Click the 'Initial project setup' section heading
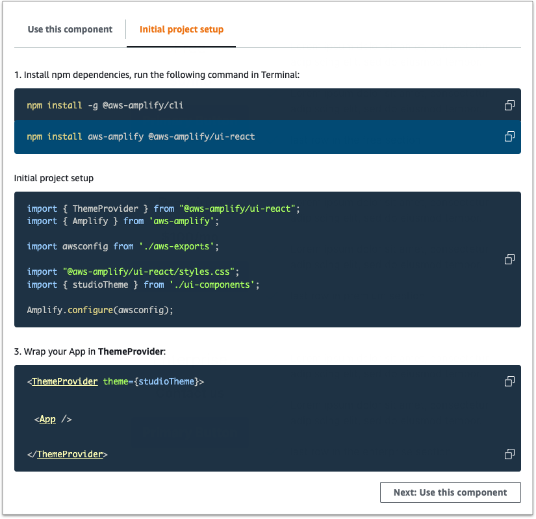 54,178
